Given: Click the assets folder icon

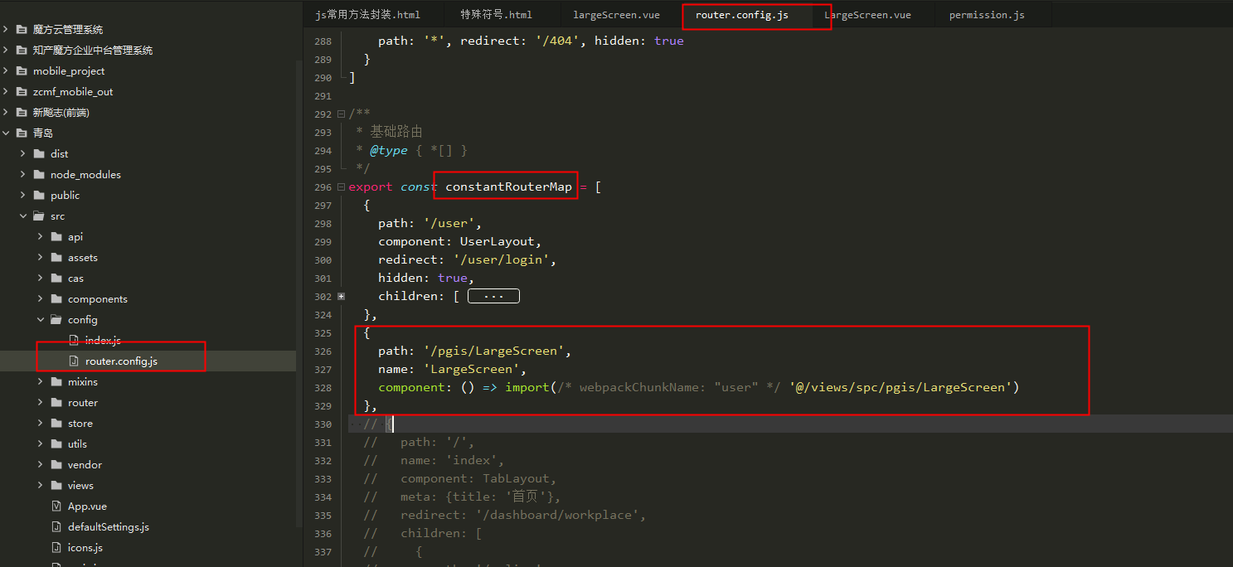Looking at the screenshot, I should tap(56, 257).
